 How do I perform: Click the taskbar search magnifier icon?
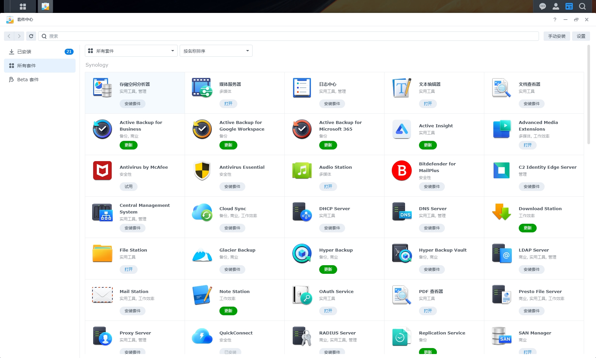click(582, 6)
